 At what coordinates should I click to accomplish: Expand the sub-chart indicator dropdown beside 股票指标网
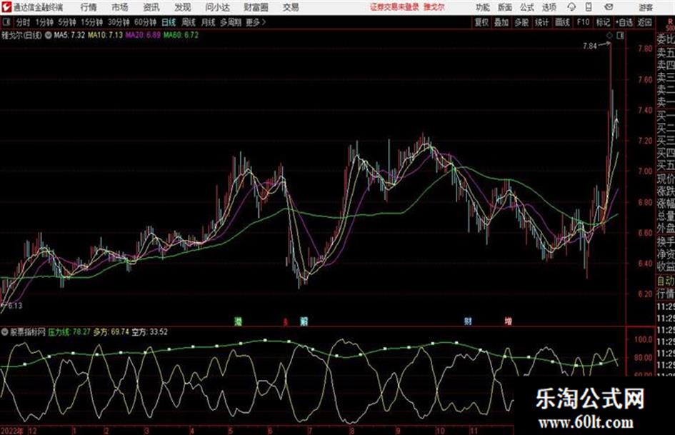(5, 332)
